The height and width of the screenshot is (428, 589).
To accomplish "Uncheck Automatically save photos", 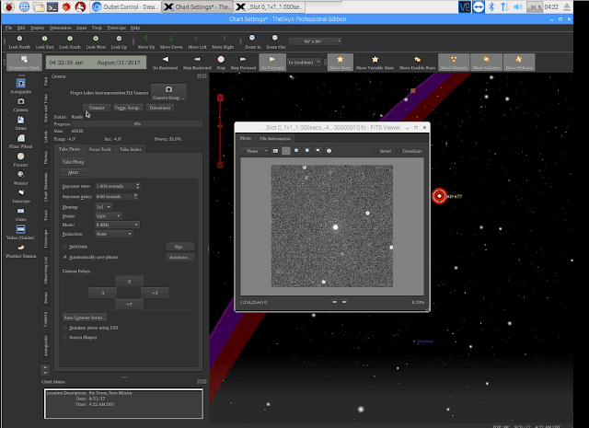I will pos(65,257).
